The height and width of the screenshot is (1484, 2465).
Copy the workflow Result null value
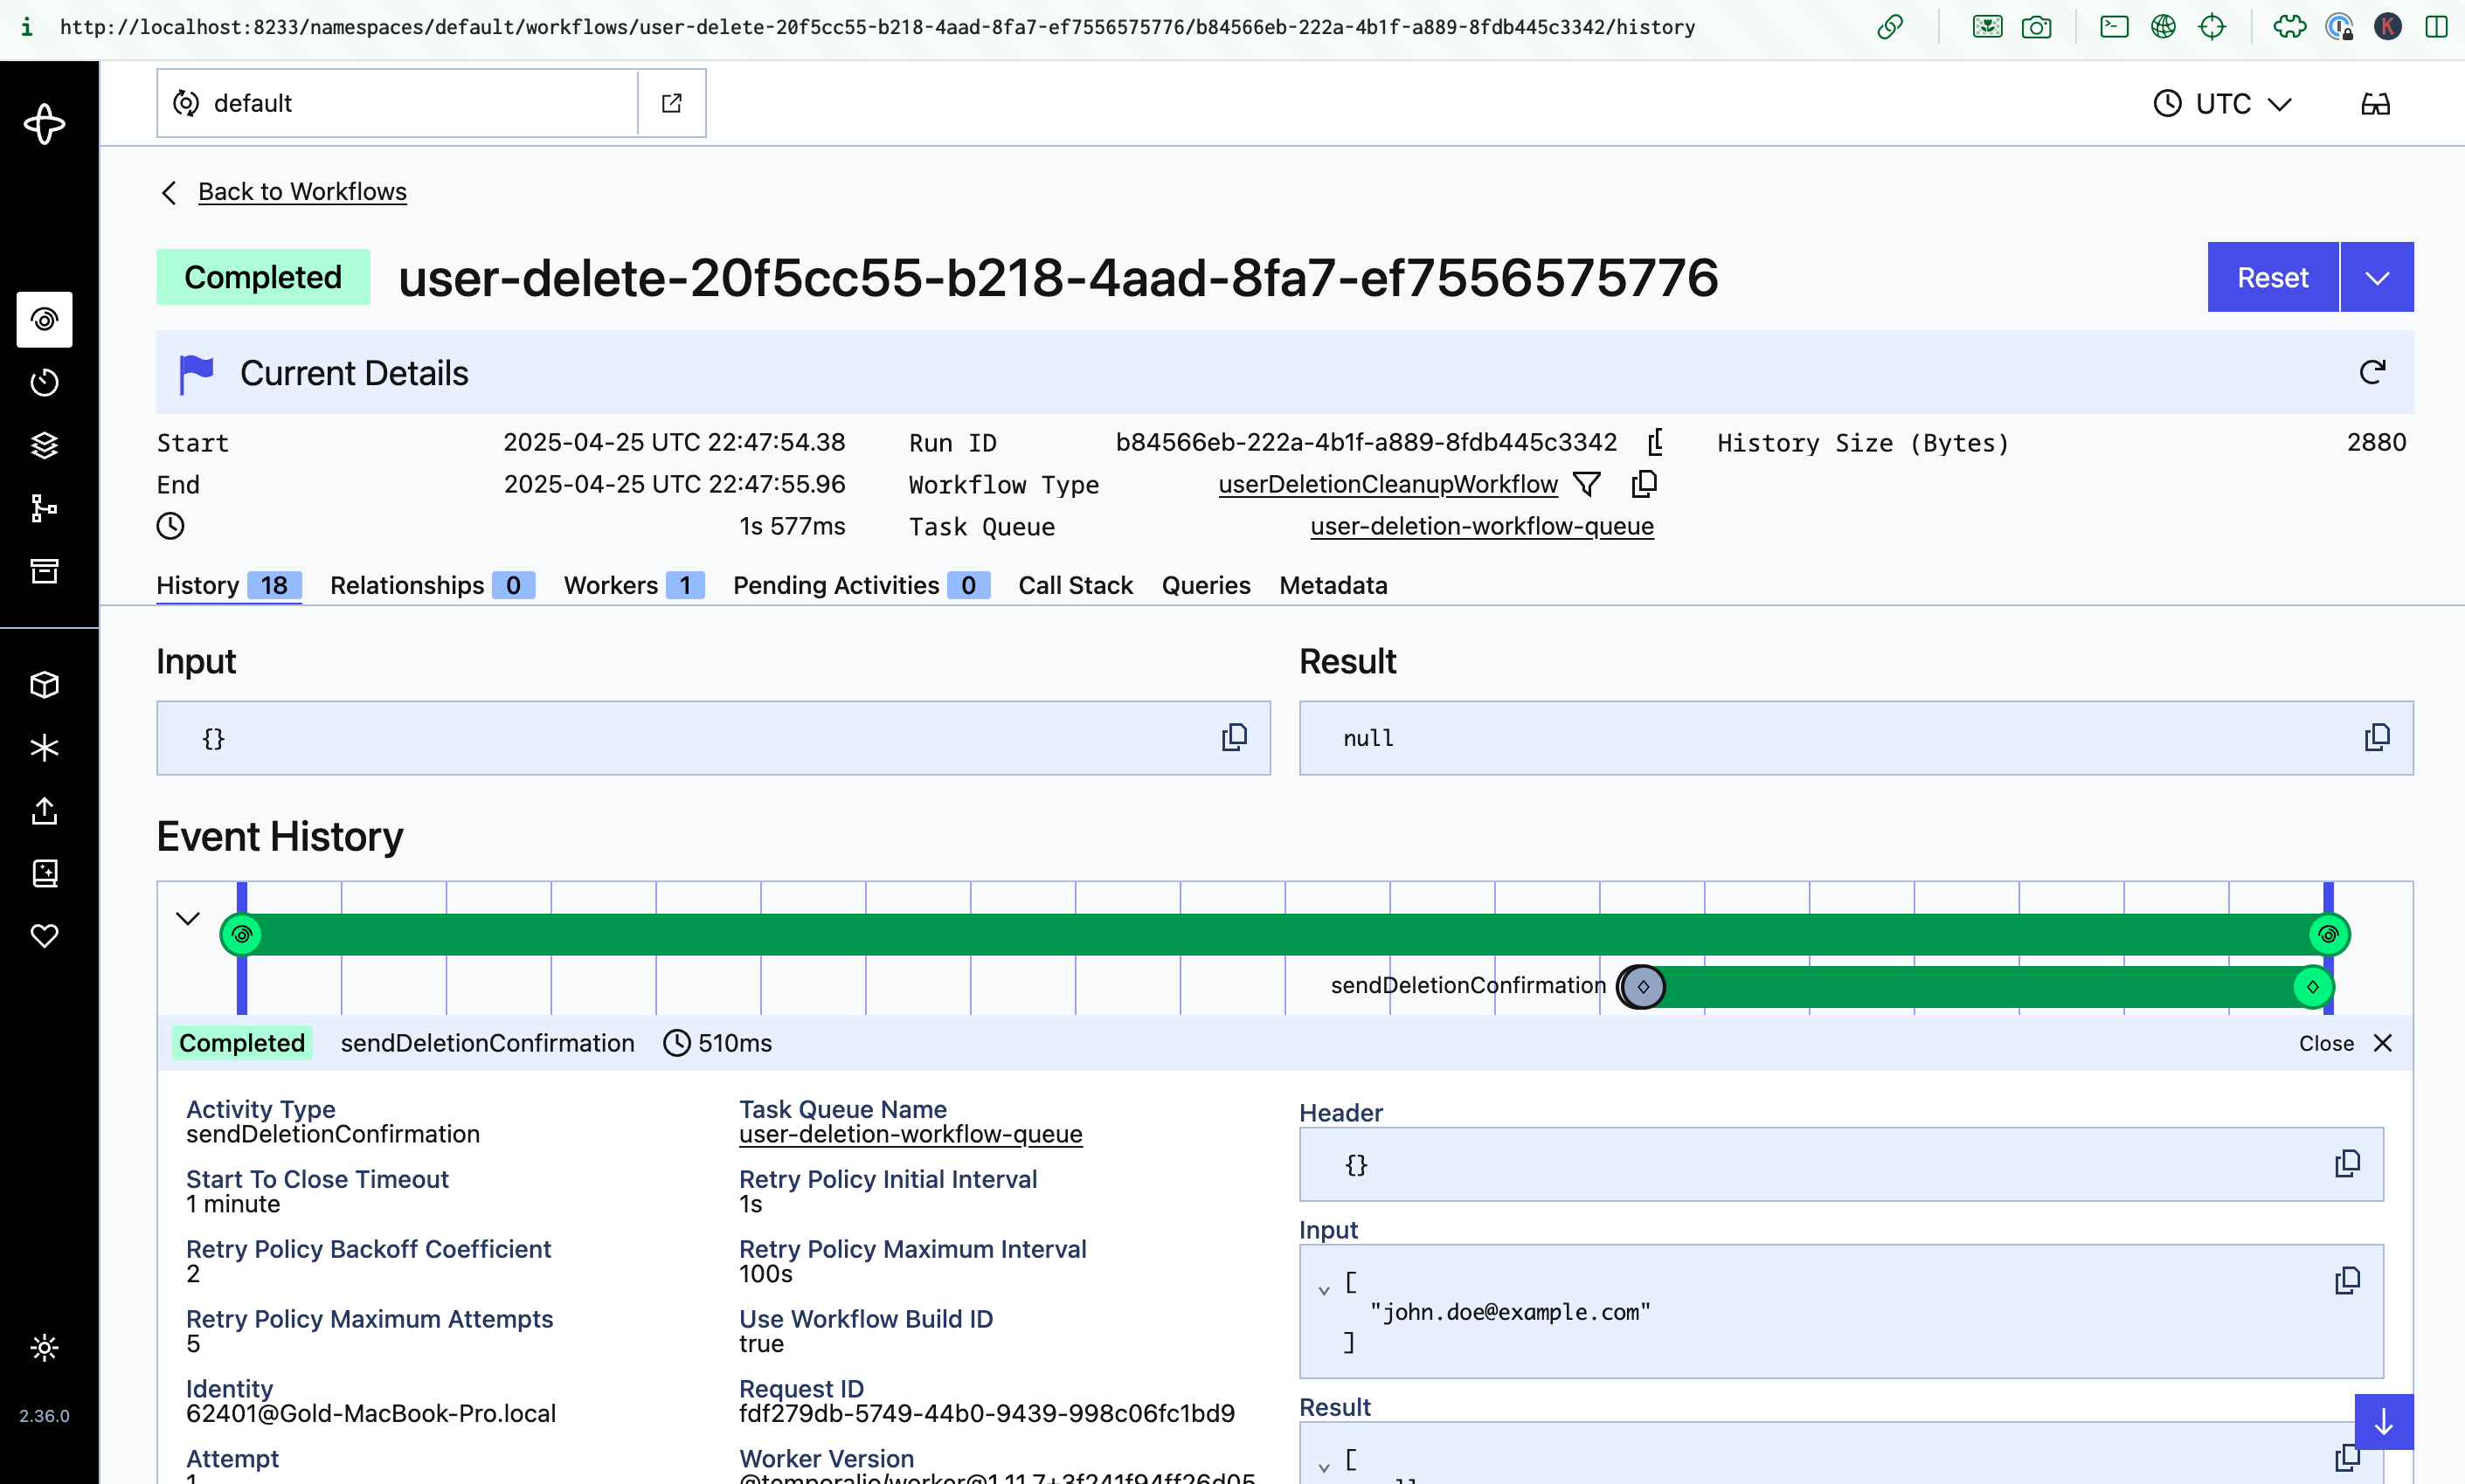(2377, 738)
